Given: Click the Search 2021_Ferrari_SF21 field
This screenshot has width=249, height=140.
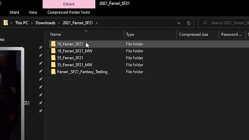Looking at the screenshot, I should click(223, 23).
